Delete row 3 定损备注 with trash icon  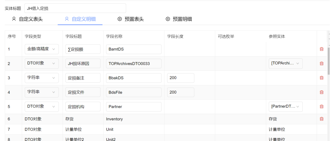pyautogui.click(x=321, y=78)
